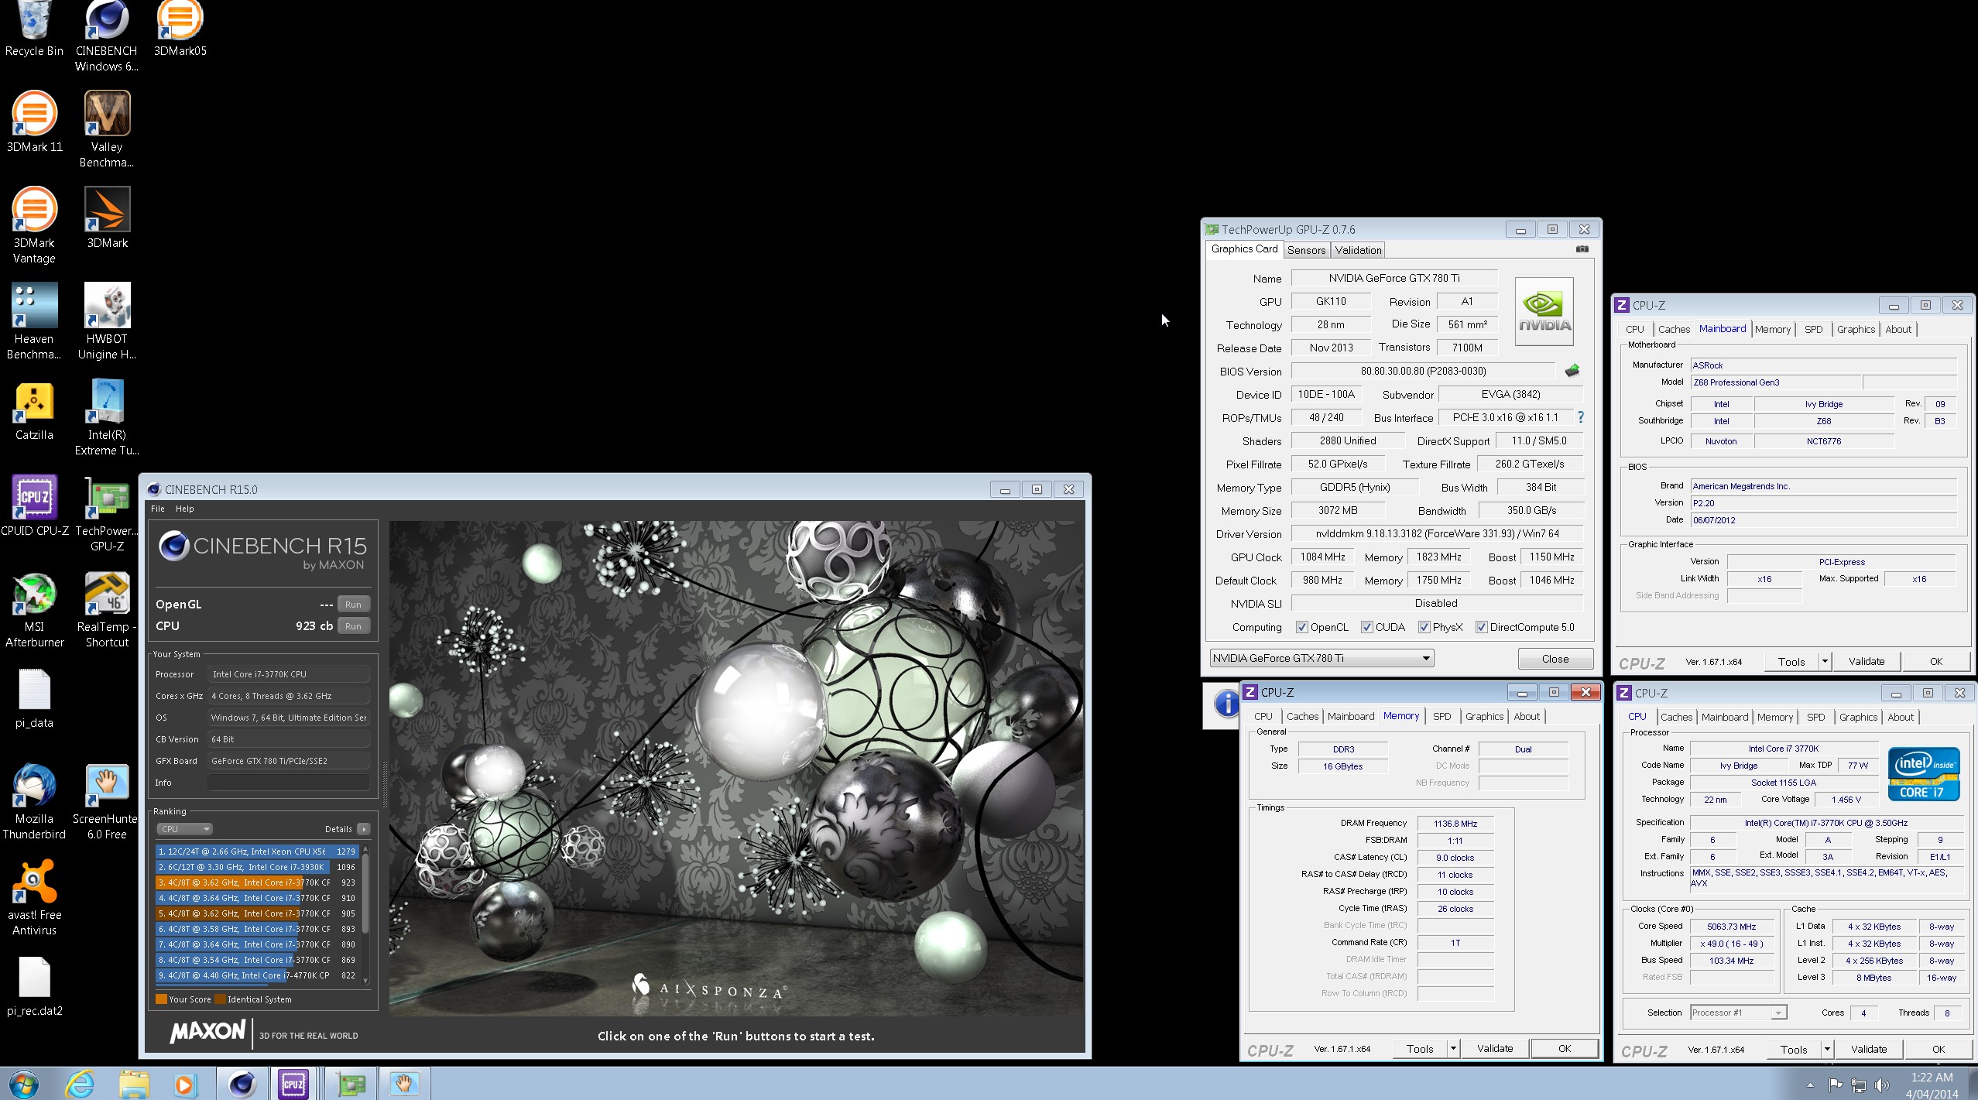The image size is (1978, 1100).
Task: Open the HWBOT Unigine Heaven shortcut
Action: point(107,321)
